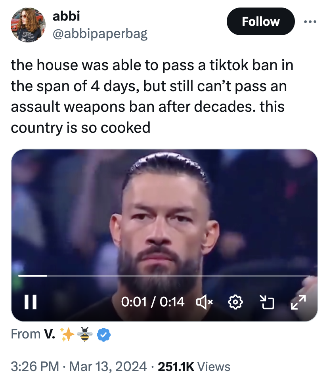Image resolution: width=329 pixels, height=388 pixels.
Task: Toggle playback between pause and play
Action: [x=32, y=302]
